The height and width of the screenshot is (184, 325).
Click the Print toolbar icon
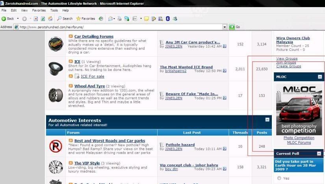[119, 19]
